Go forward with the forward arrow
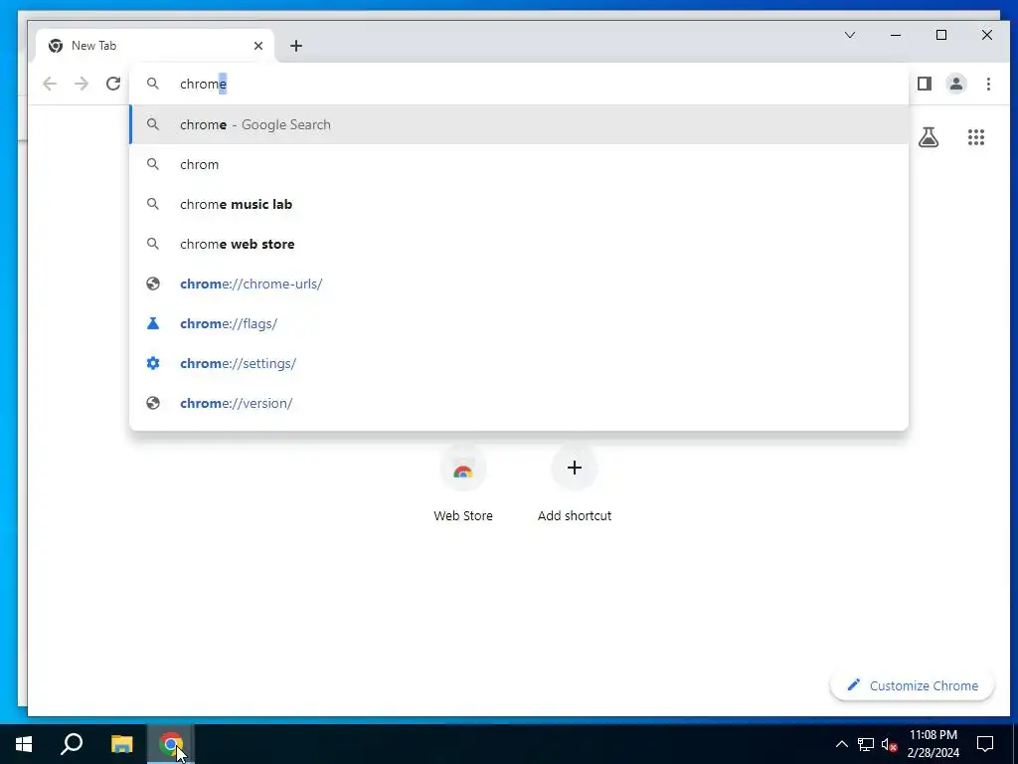Screen dimensions: 1018x764 82,84
